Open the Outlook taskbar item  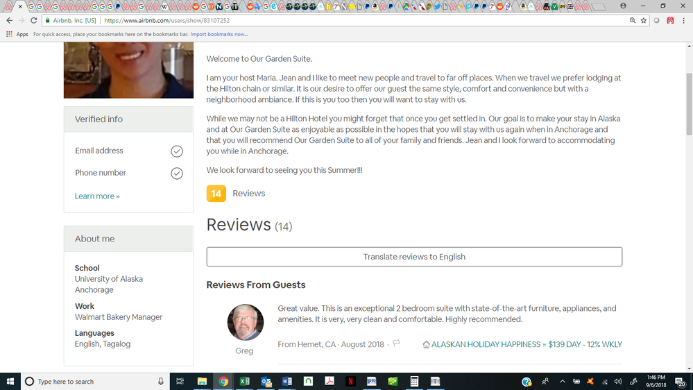266,381
